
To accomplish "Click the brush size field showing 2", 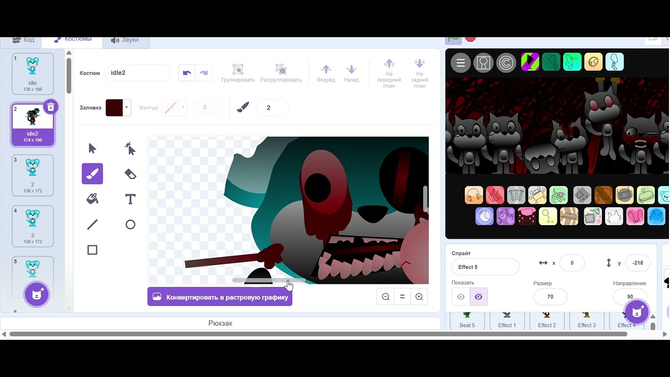I will coord(272,107).
